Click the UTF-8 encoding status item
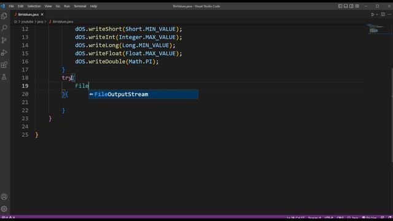The image size is (393, 221). click(x=329, y=218)
